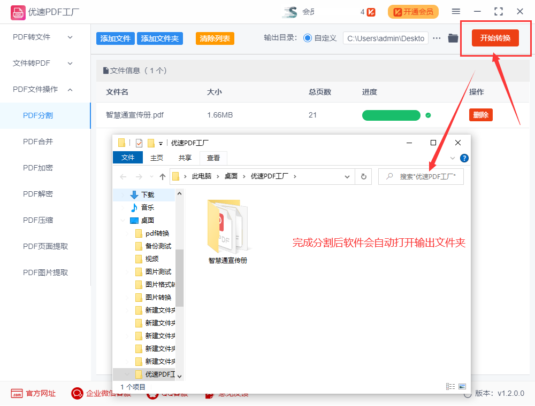This screenshot has width=535, height=406.
Task: Collapse the 桌面 tree node
Action: pyautogui.click(x=123, y=221)
